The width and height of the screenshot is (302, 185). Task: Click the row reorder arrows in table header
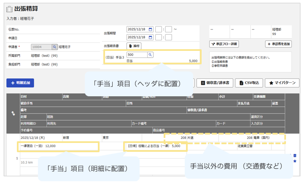13,114
